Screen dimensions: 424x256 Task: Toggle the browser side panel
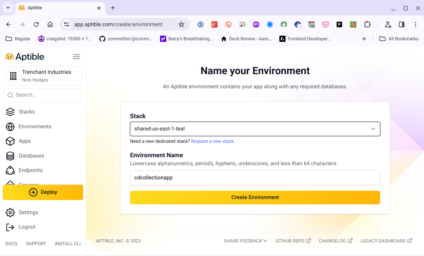pos(401,25)
